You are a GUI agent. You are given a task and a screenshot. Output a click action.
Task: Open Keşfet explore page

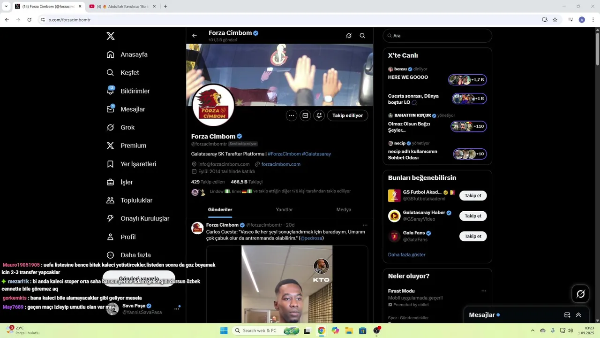click(123, 73)
